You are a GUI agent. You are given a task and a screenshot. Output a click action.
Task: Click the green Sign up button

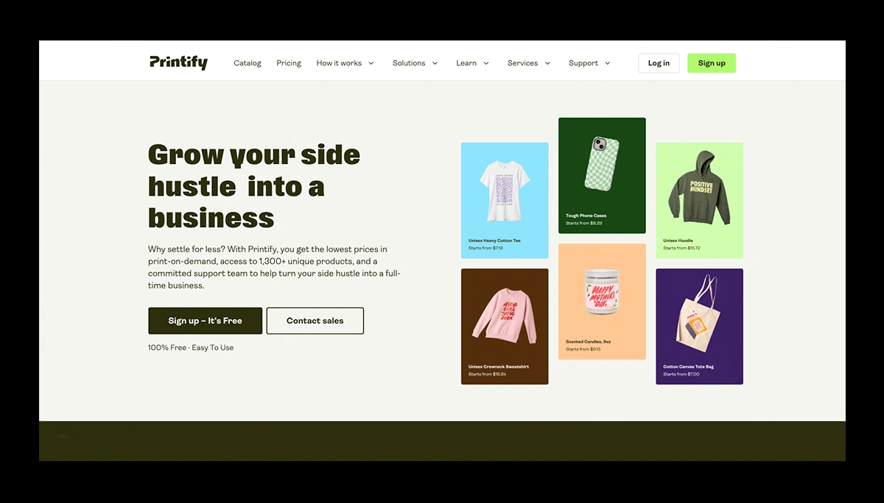[x=712, y=63]
